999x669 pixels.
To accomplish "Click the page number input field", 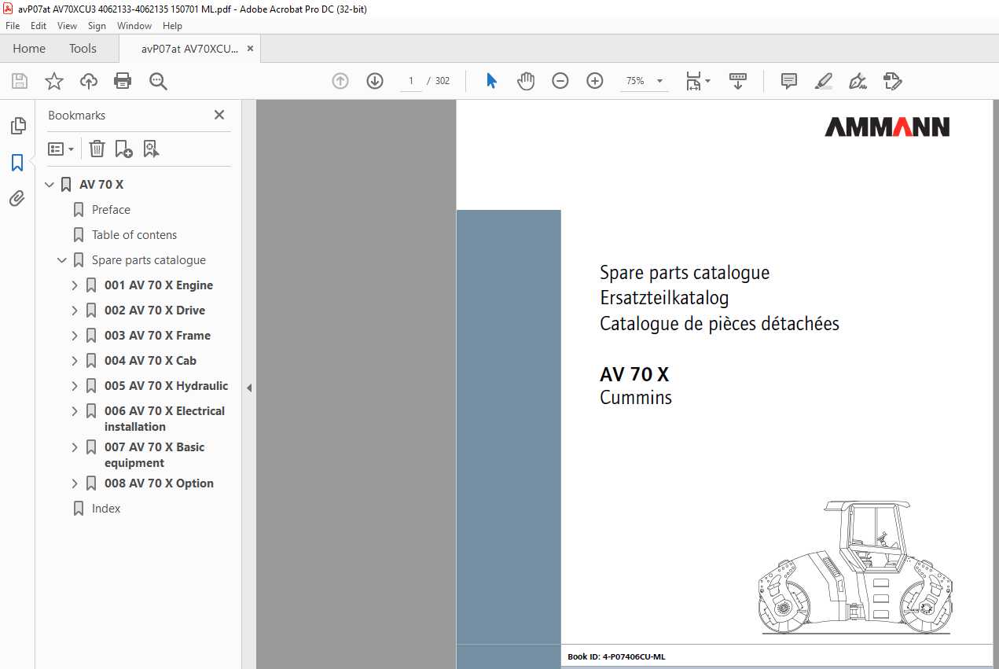I will 410,81.
